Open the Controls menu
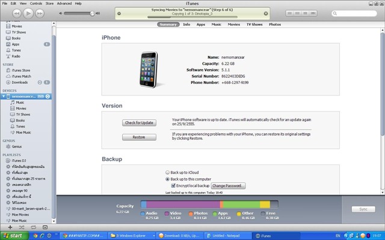The height and width of the screenshot is (240, 385). tap(36, 4)
